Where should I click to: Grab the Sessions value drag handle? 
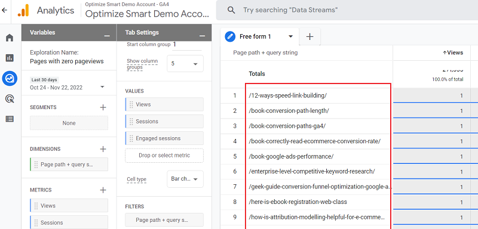(131, 121)
